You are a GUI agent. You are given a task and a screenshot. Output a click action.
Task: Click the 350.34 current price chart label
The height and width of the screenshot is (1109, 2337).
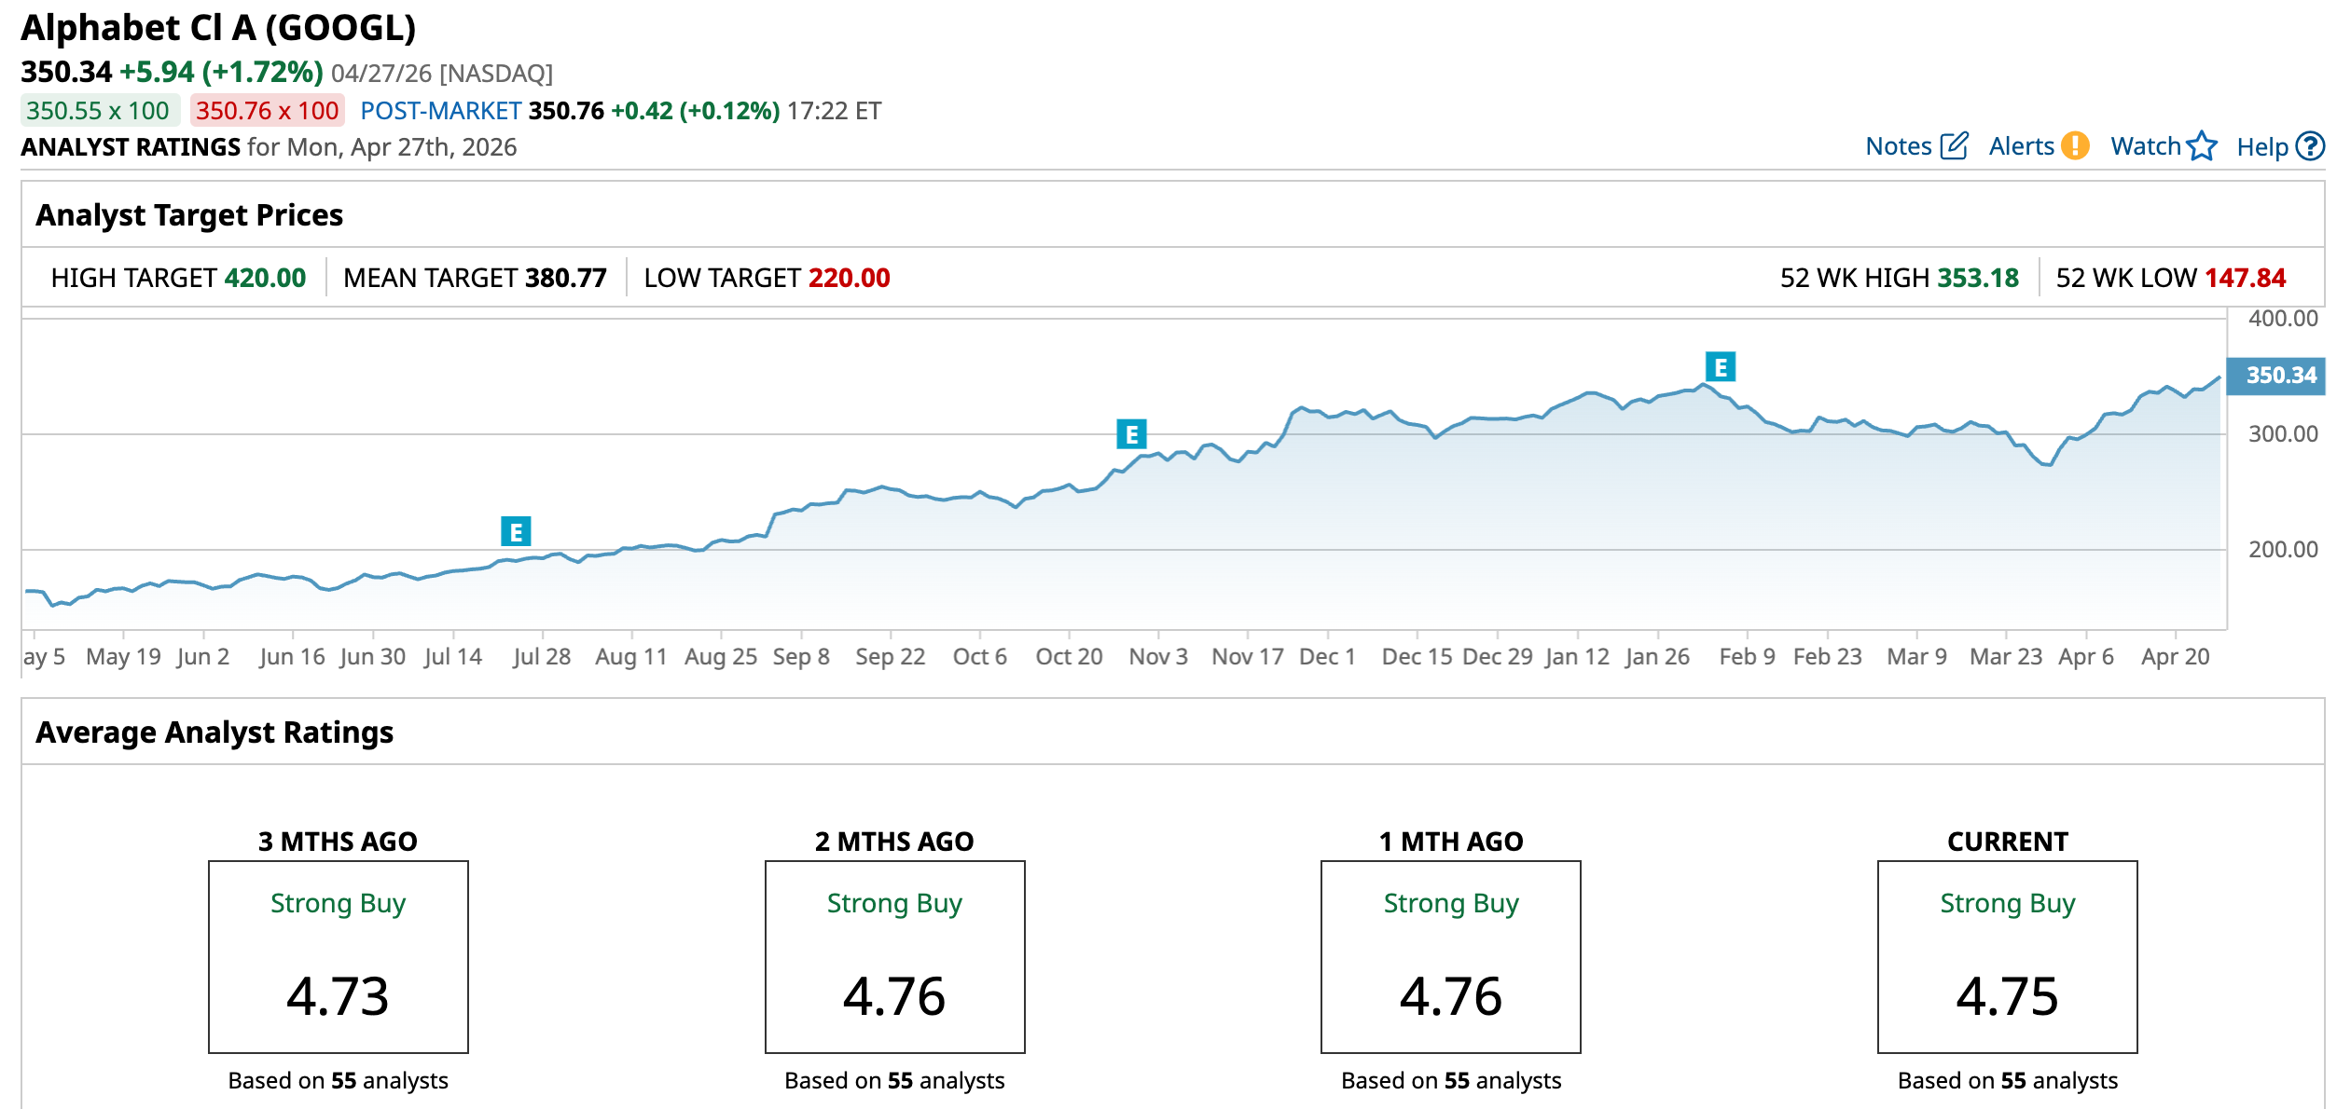(x=2275, y=376)
